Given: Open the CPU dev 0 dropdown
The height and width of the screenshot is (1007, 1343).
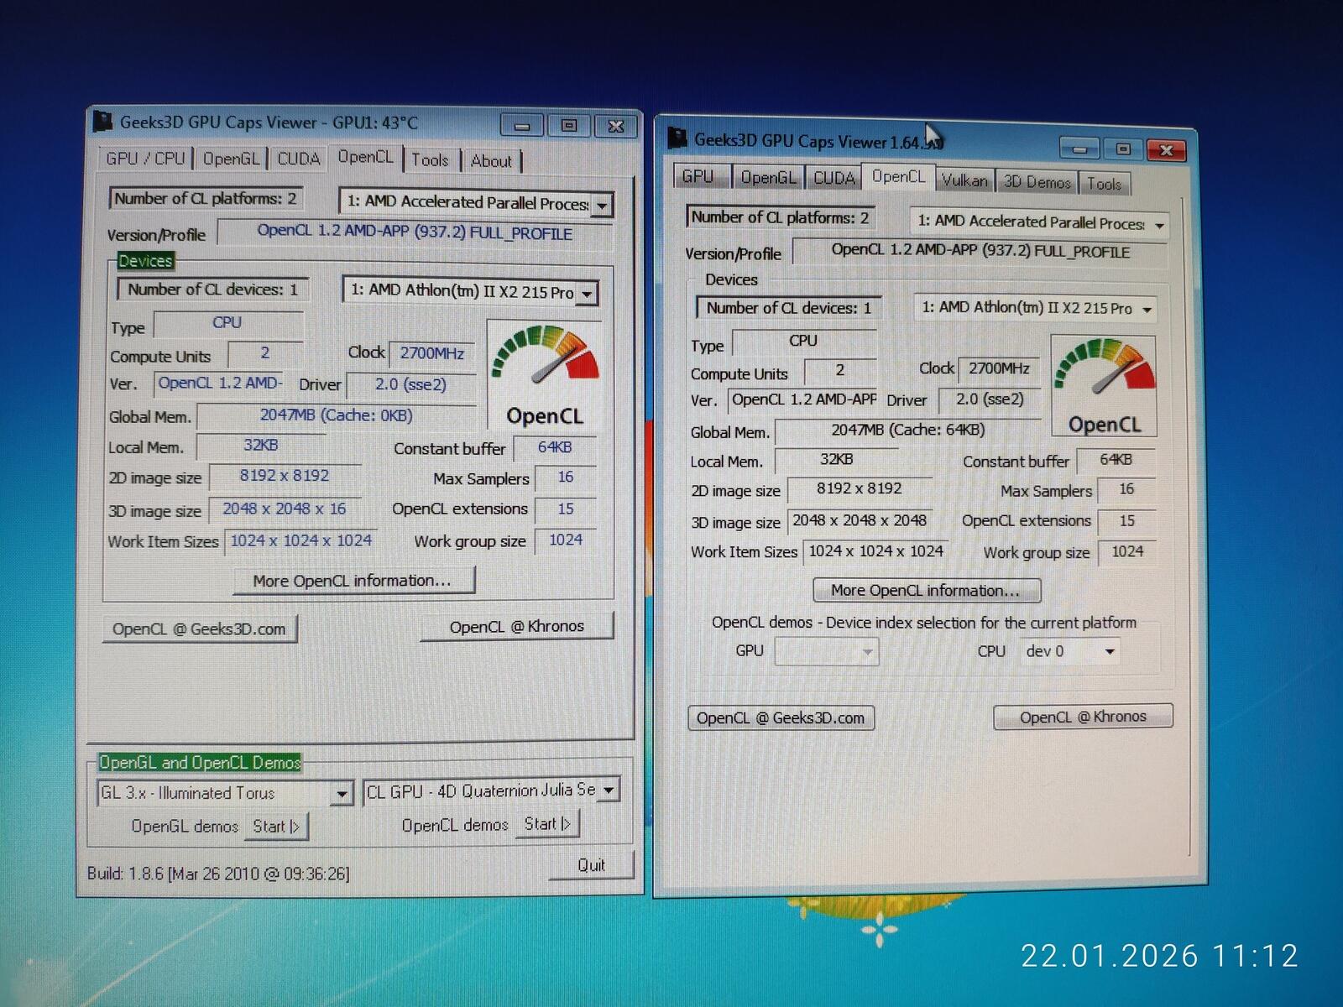Looking at the screenshot, I should point(1069,651).
